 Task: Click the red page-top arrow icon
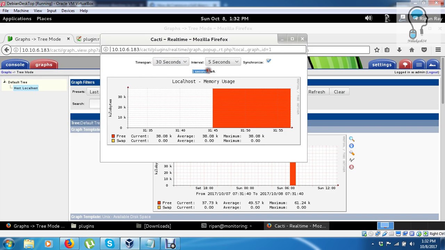tap(351, 167)
